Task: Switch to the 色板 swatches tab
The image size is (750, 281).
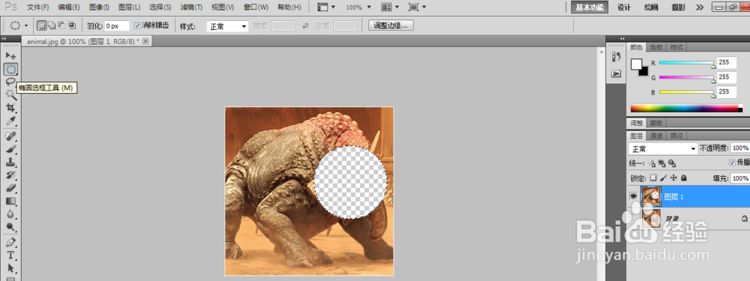Action: tap(656, 47)
